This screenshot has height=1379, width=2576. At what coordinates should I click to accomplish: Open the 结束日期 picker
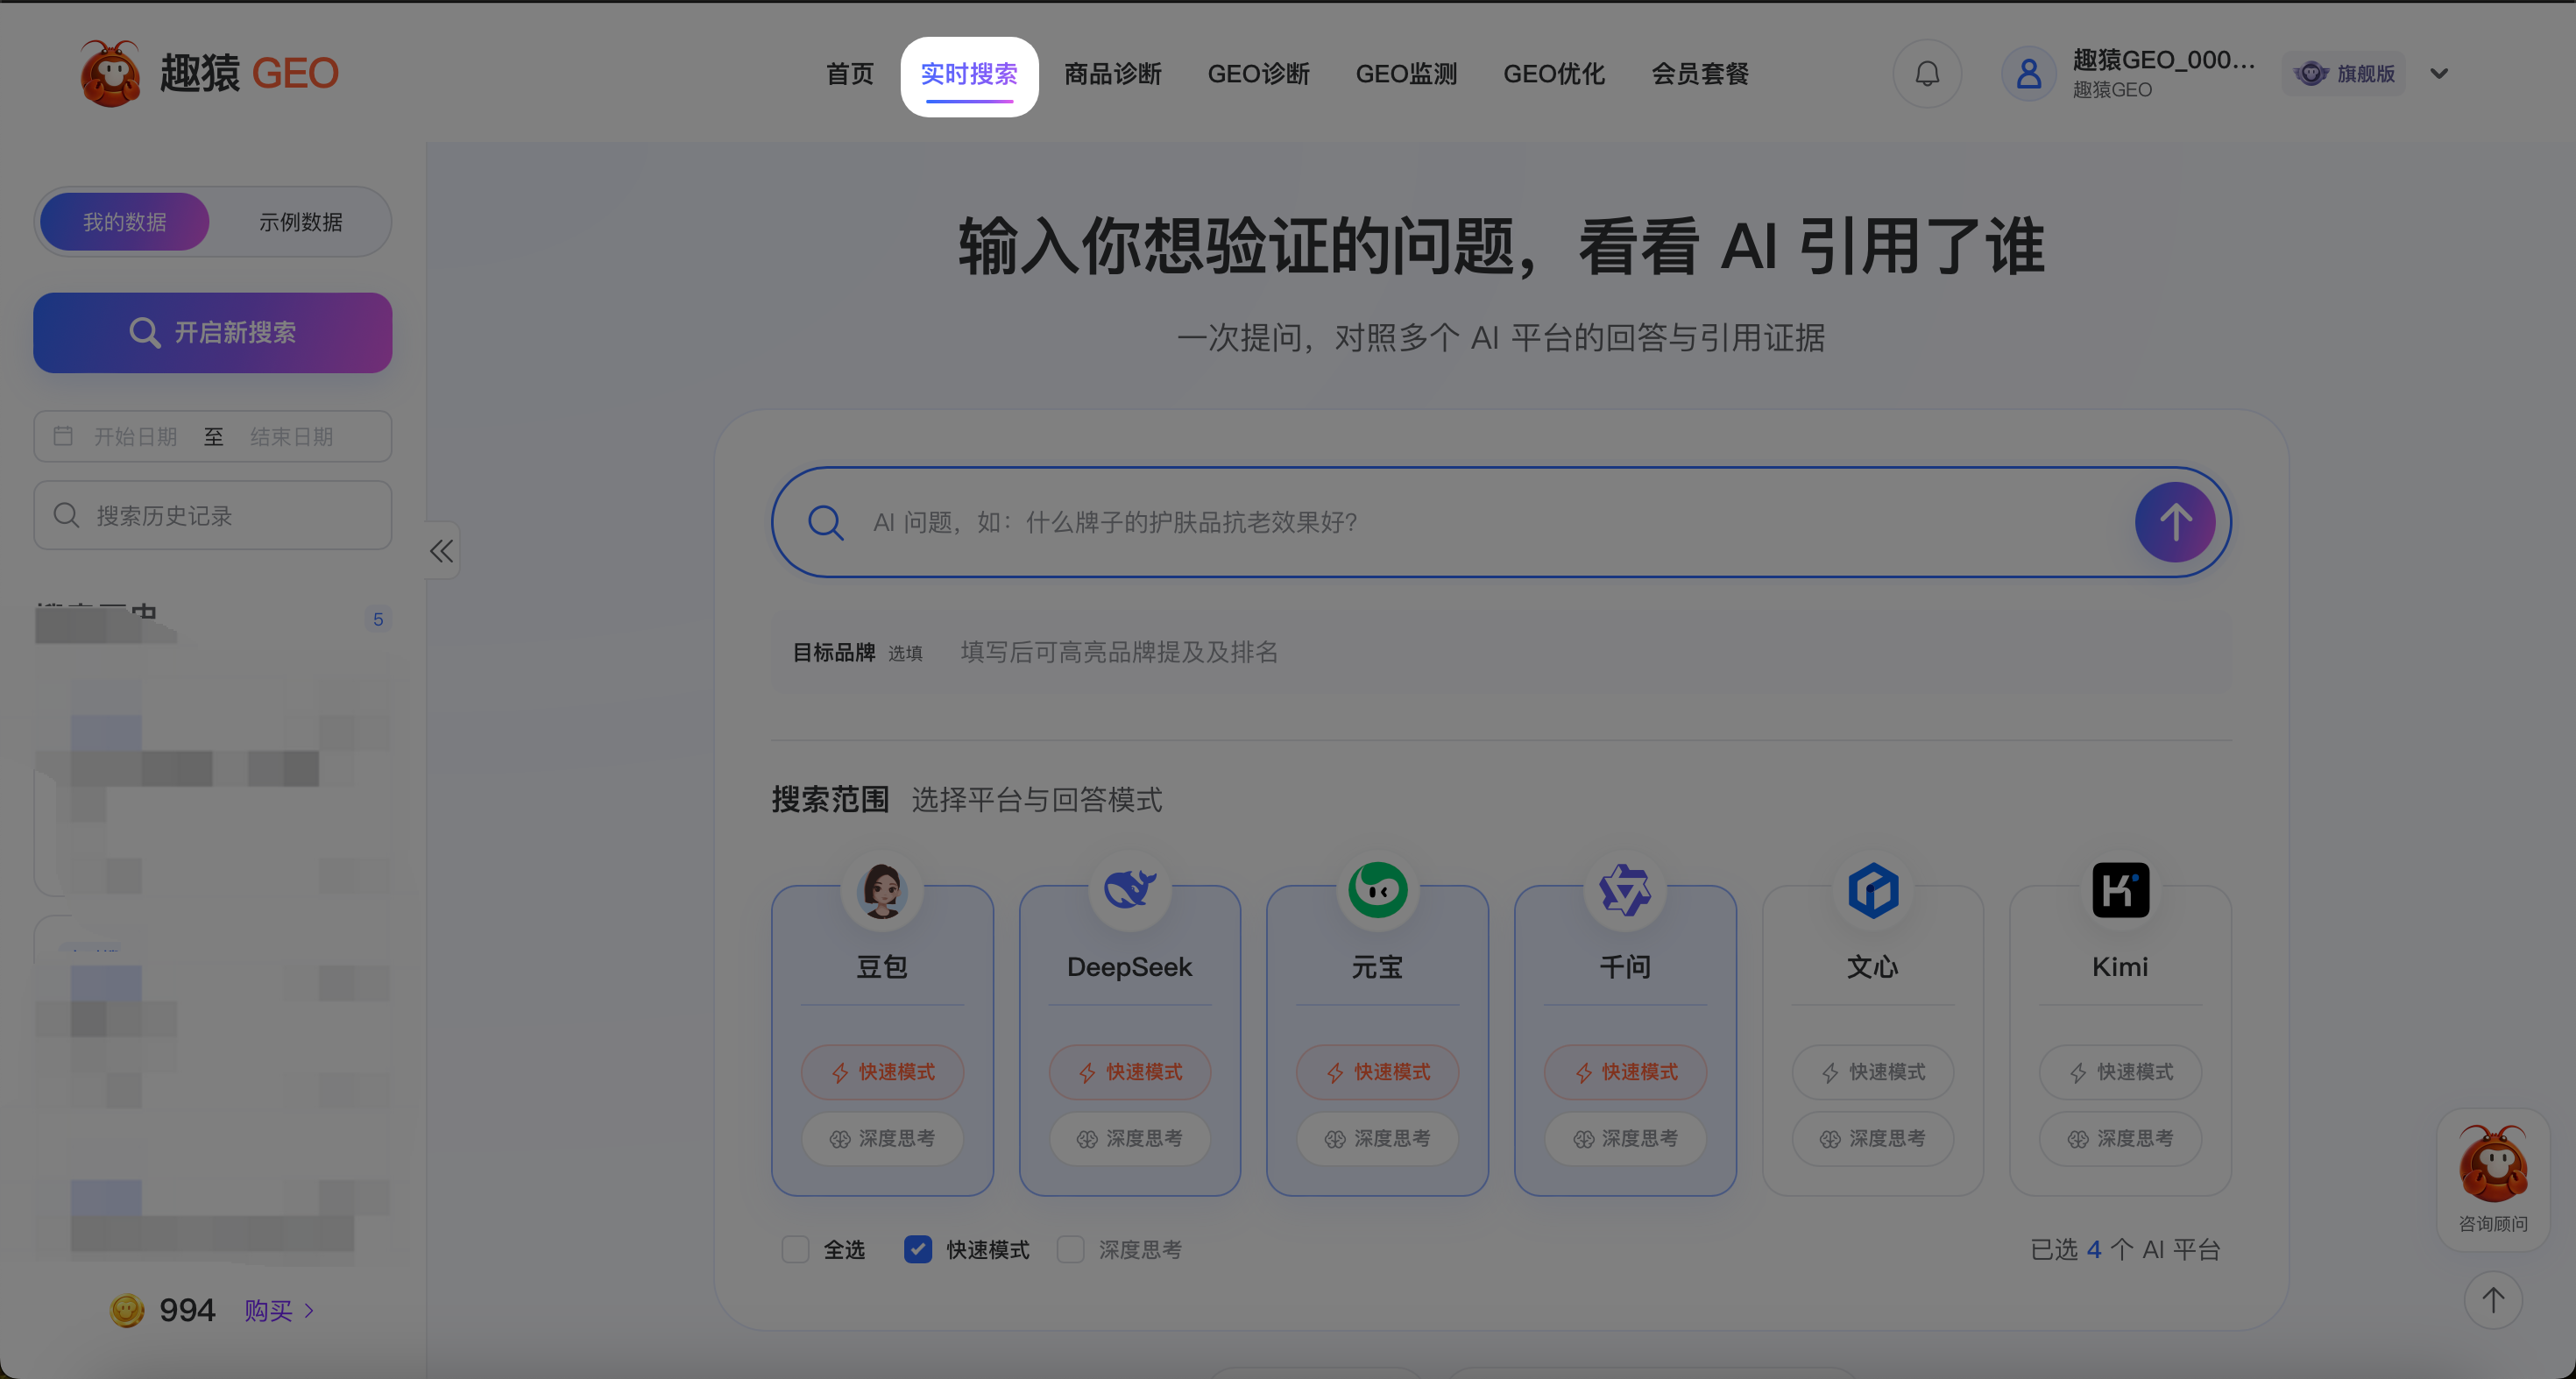click(291, 437)
